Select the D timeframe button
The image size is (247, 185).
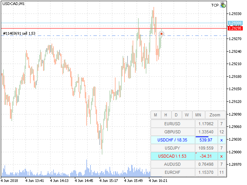pos(176,115)
